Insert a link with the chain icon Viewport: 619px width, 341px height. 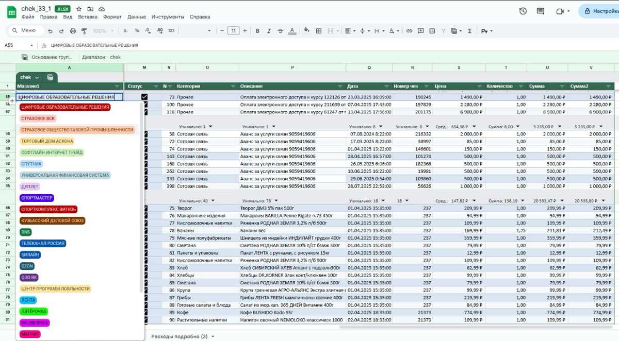409,31
